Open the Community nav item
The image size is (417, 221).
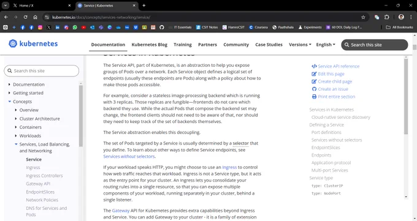click(236, 45)
